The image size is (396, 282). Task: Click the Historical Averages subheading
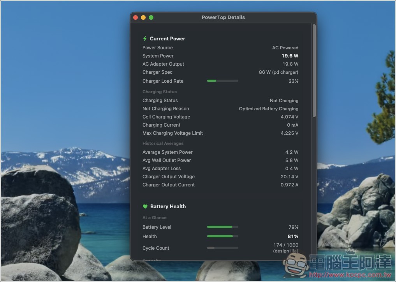[163, 143]
